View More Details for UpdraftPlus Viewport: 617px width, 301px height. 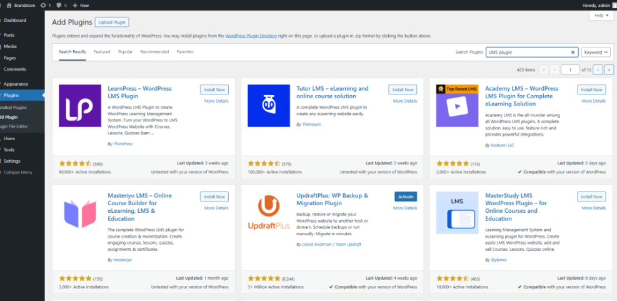tap(405, 208)
